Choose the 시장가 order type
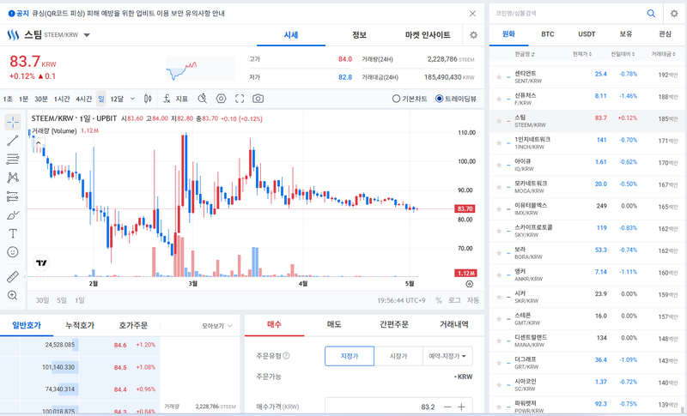The image size is (687, 416). pyautogui.click(x=398, y=356)
